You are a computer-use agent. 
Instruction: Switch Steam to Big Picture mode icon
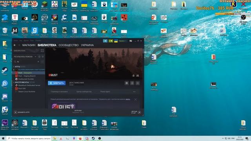pos(131,41)
